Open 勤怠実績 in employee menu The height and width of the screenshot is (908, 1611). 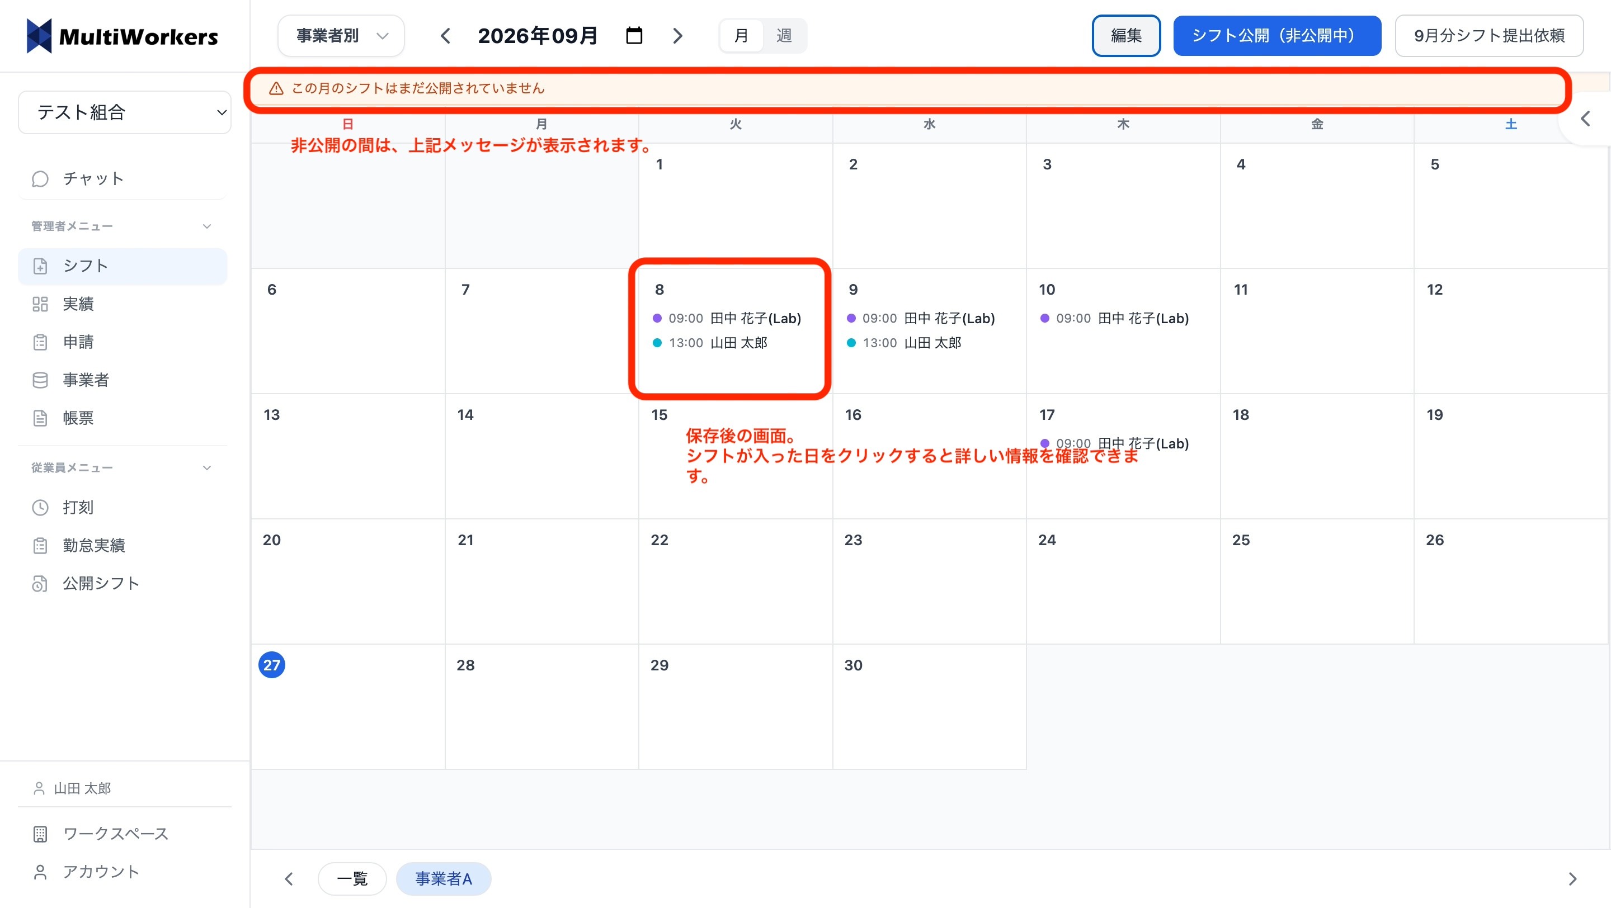tap(123, 545)
